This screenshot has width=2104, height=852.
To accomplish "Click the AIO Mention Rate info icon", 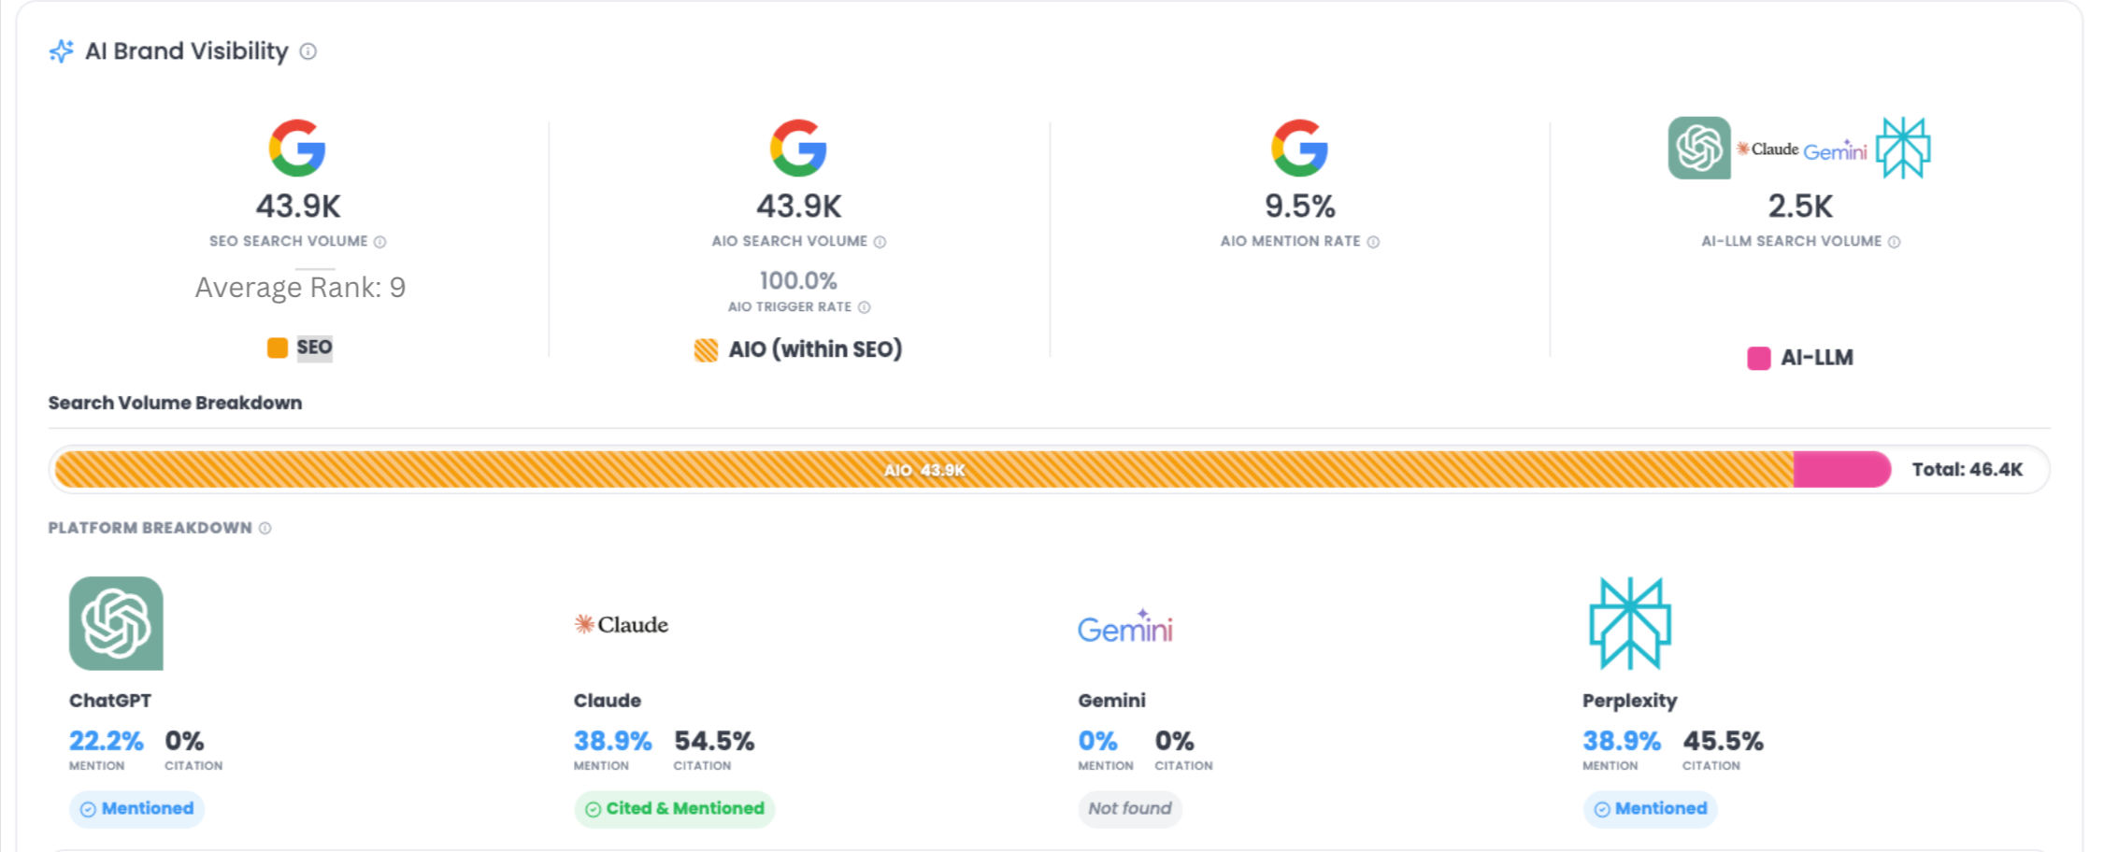I will click(1373, 242).
